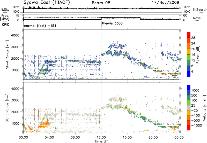Click the '18' tick on the frequency axis
This screenshot has width=207, height=143.
point(17,15)
